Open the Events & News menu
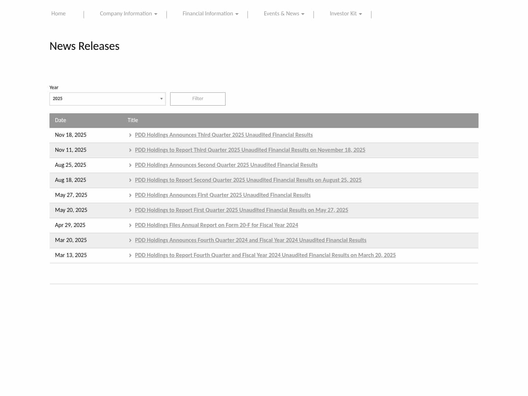The height and width of the screenshot is (396, 528). point(284,14)
